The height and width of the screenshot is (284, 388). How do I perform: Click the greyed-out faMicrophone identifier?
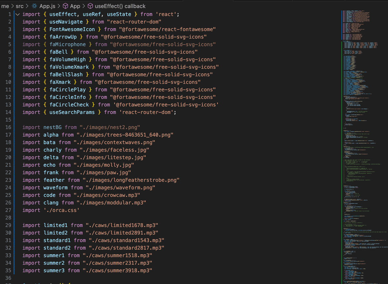68,45
